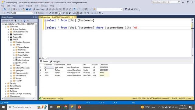Click the New Query button

[x=39, y=9]
